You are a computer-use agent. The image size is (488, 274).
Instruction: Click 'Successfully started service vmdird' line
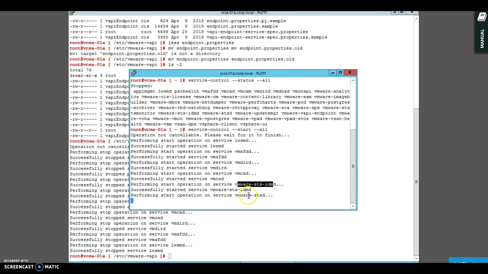coord(178,168)
